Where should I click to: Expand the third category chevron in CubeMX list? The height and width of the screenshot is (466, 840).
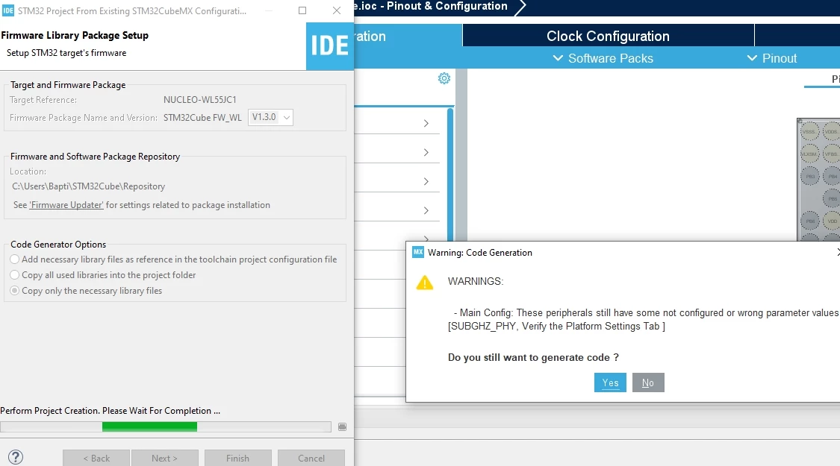click(x=426, y=181)
